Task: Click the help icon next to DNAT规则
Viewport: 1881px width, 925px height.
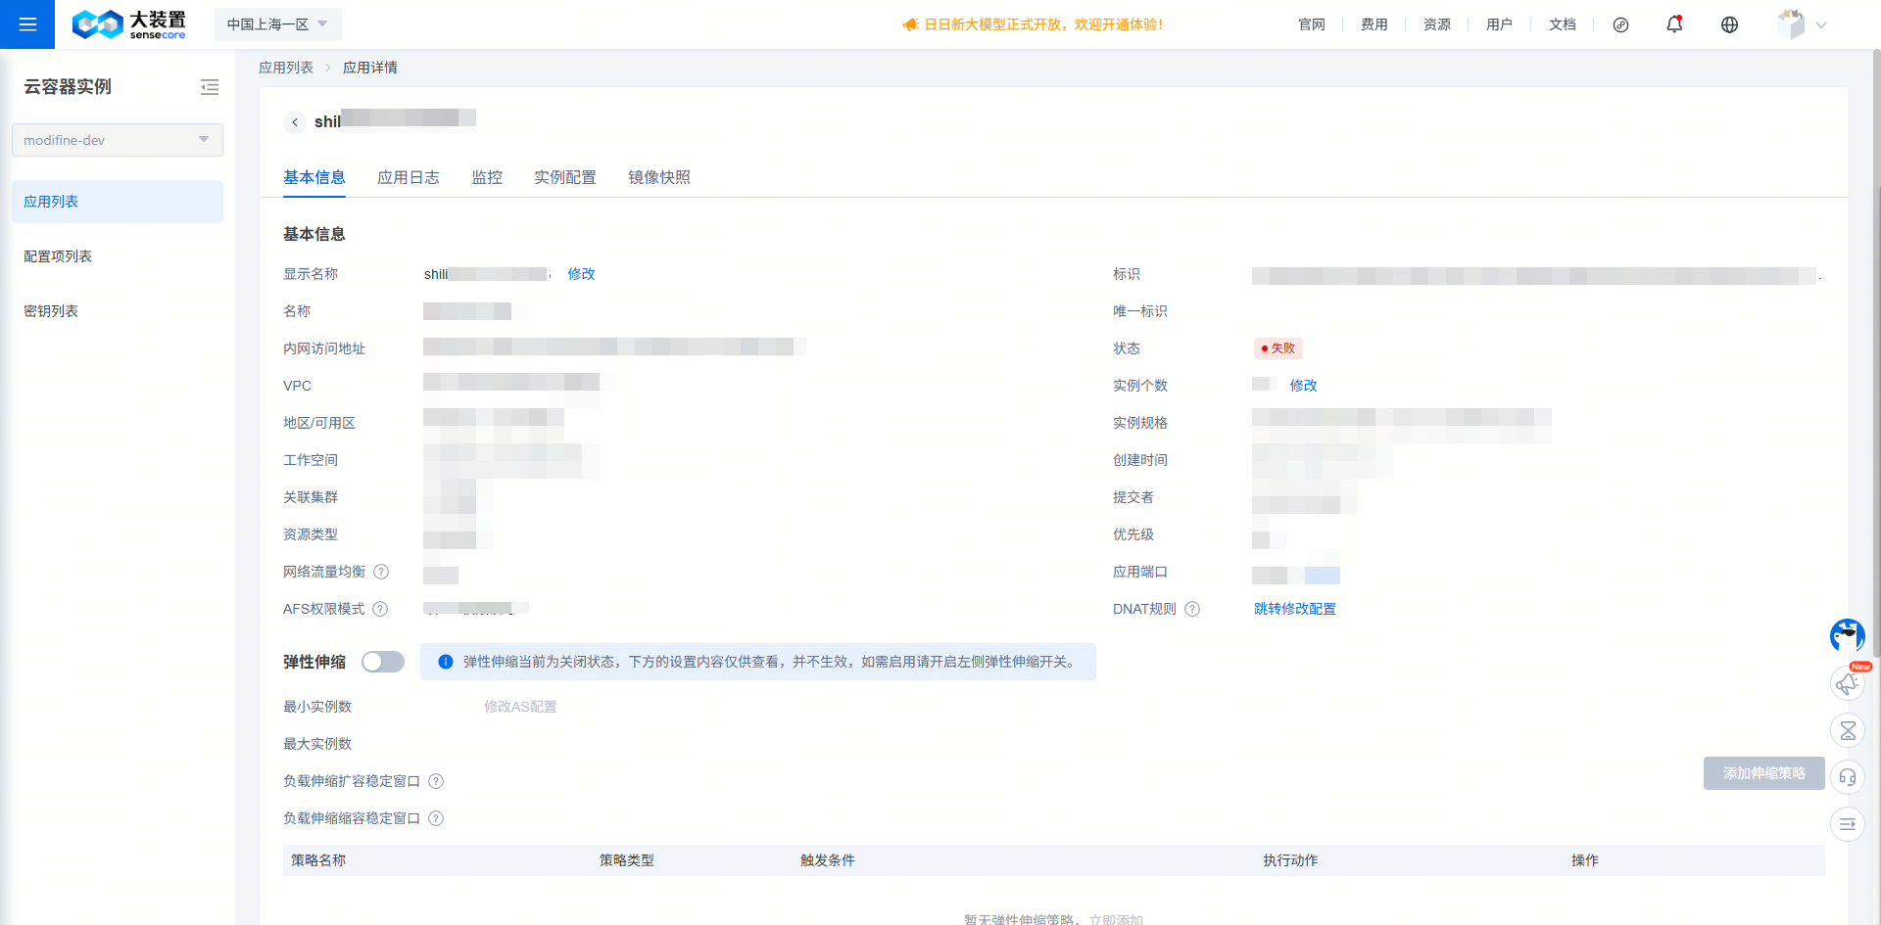Action: pos(1192,609)
